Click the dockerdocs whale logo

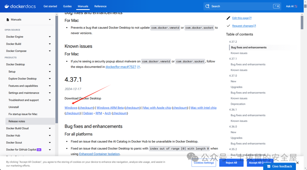coord(7,6)
